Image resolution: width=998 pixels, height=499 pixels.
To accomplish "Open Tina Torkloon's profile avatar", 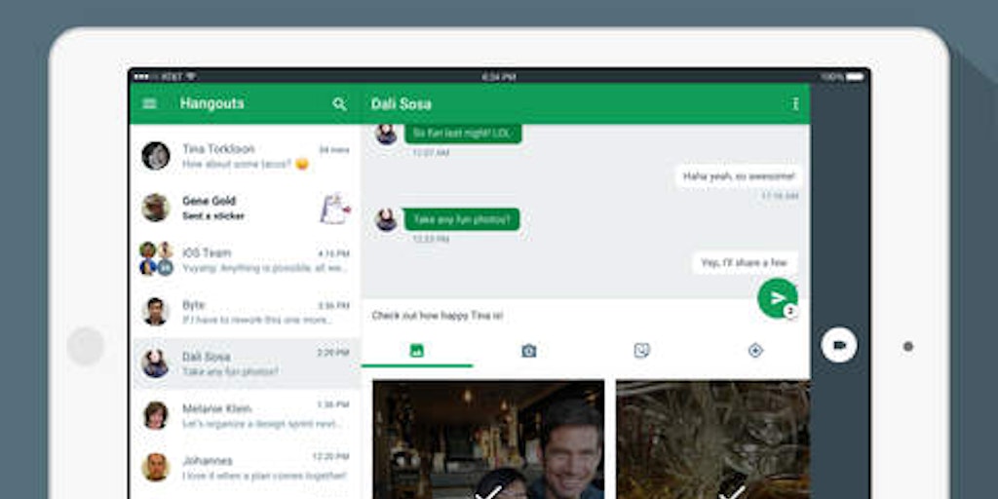I will click(155, 156).
